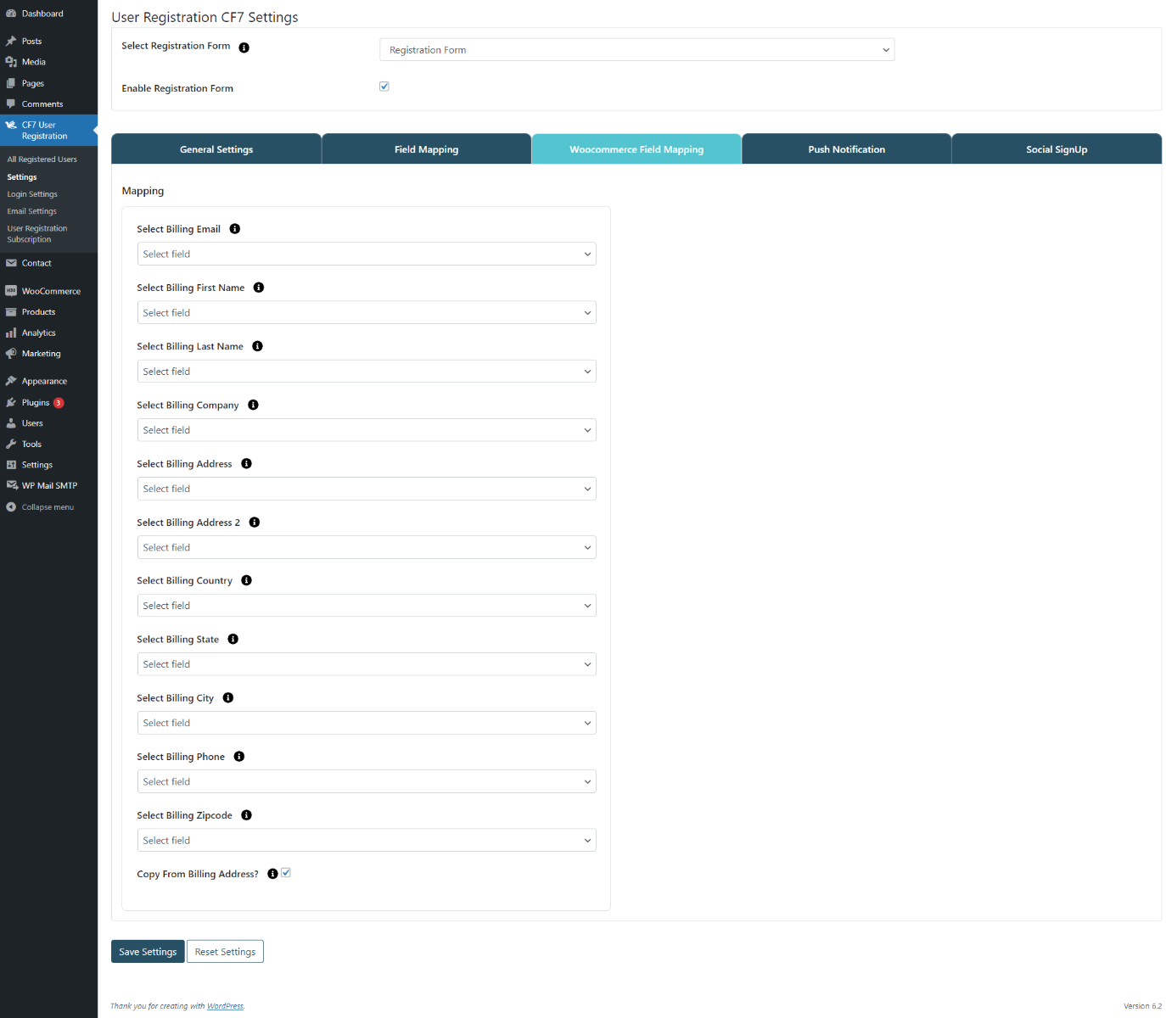Expand the Select Billing Country dropdown

367,606
